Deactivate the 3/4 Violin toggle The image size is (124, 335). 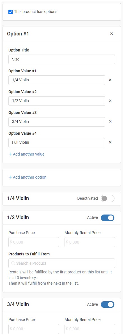coord(108,304)
